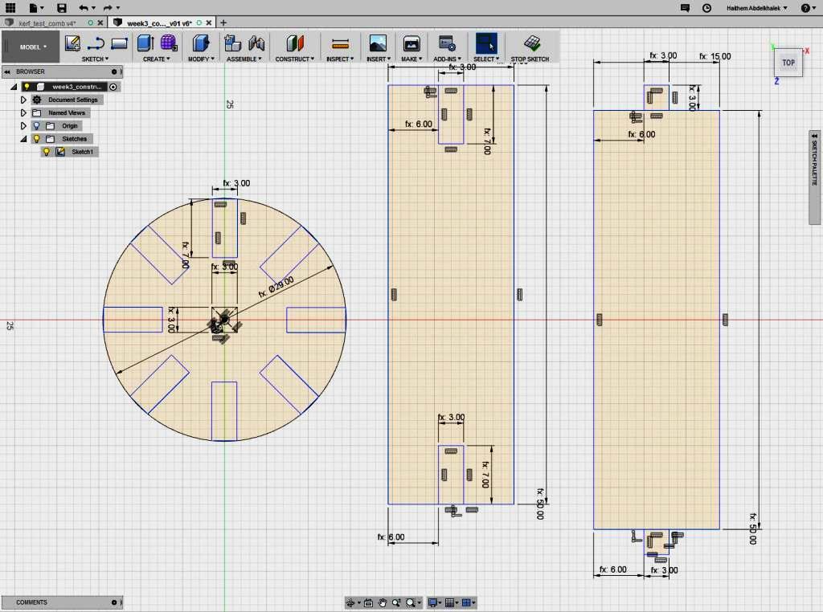Open the data panel grid icon
Image resolution: width=823 pixels, height=612 pixels.
10,7
